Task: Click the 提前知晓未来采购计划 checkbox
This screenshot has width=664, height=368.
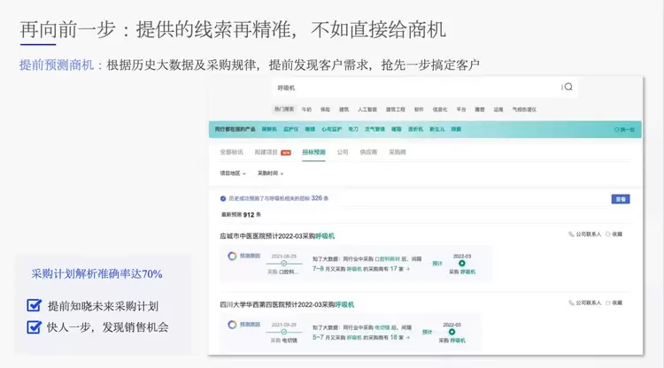Action: [35, 306]
